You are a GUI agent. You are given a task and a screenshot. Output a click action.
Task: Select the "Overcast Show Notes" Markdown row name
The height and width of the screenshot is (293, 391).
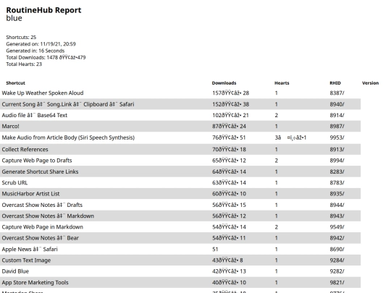point(48,216)
